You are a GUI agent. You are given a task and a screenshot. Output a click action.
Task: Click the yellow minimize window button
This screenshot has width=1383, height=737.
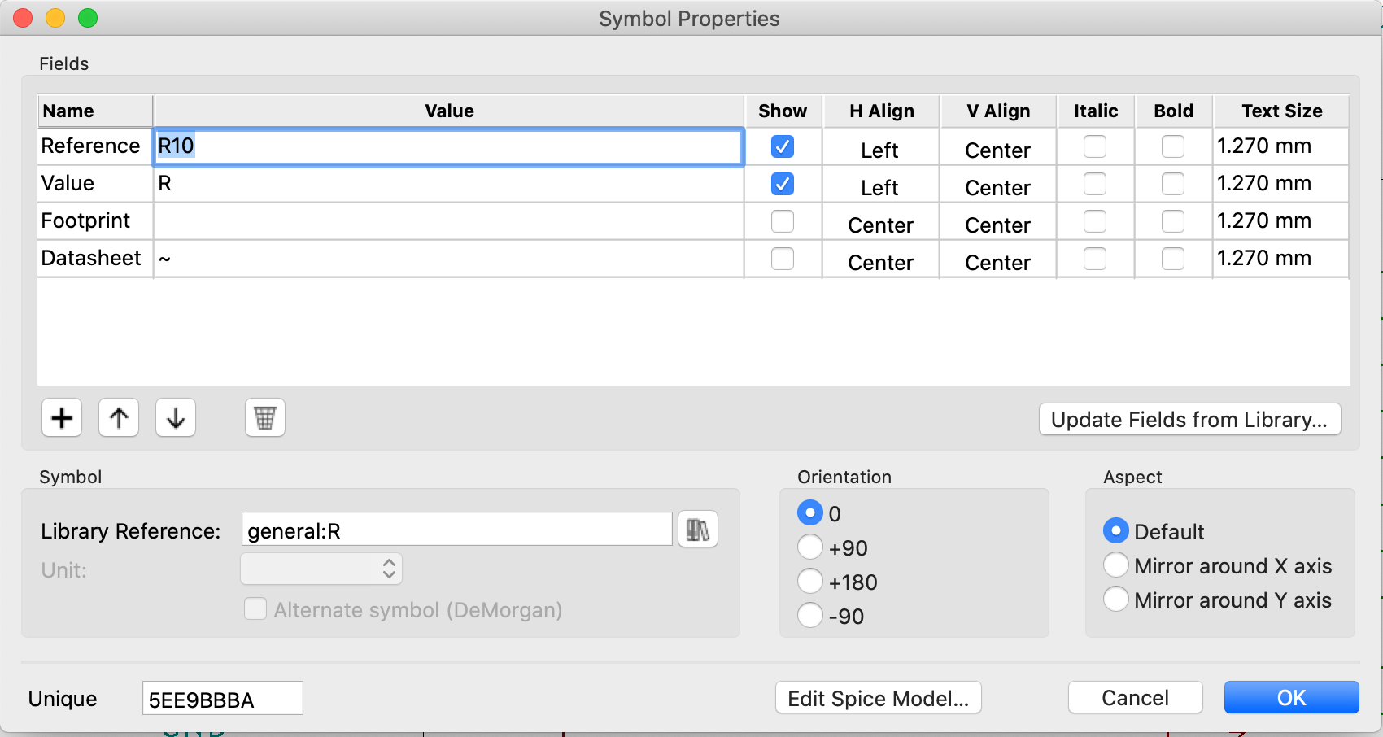[x=55, y=18]
